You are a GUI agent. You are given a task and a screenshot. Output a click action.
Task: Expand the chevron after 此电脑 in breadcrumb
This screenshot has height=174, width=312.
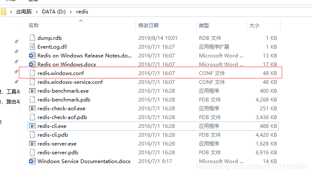click(37, 12)
